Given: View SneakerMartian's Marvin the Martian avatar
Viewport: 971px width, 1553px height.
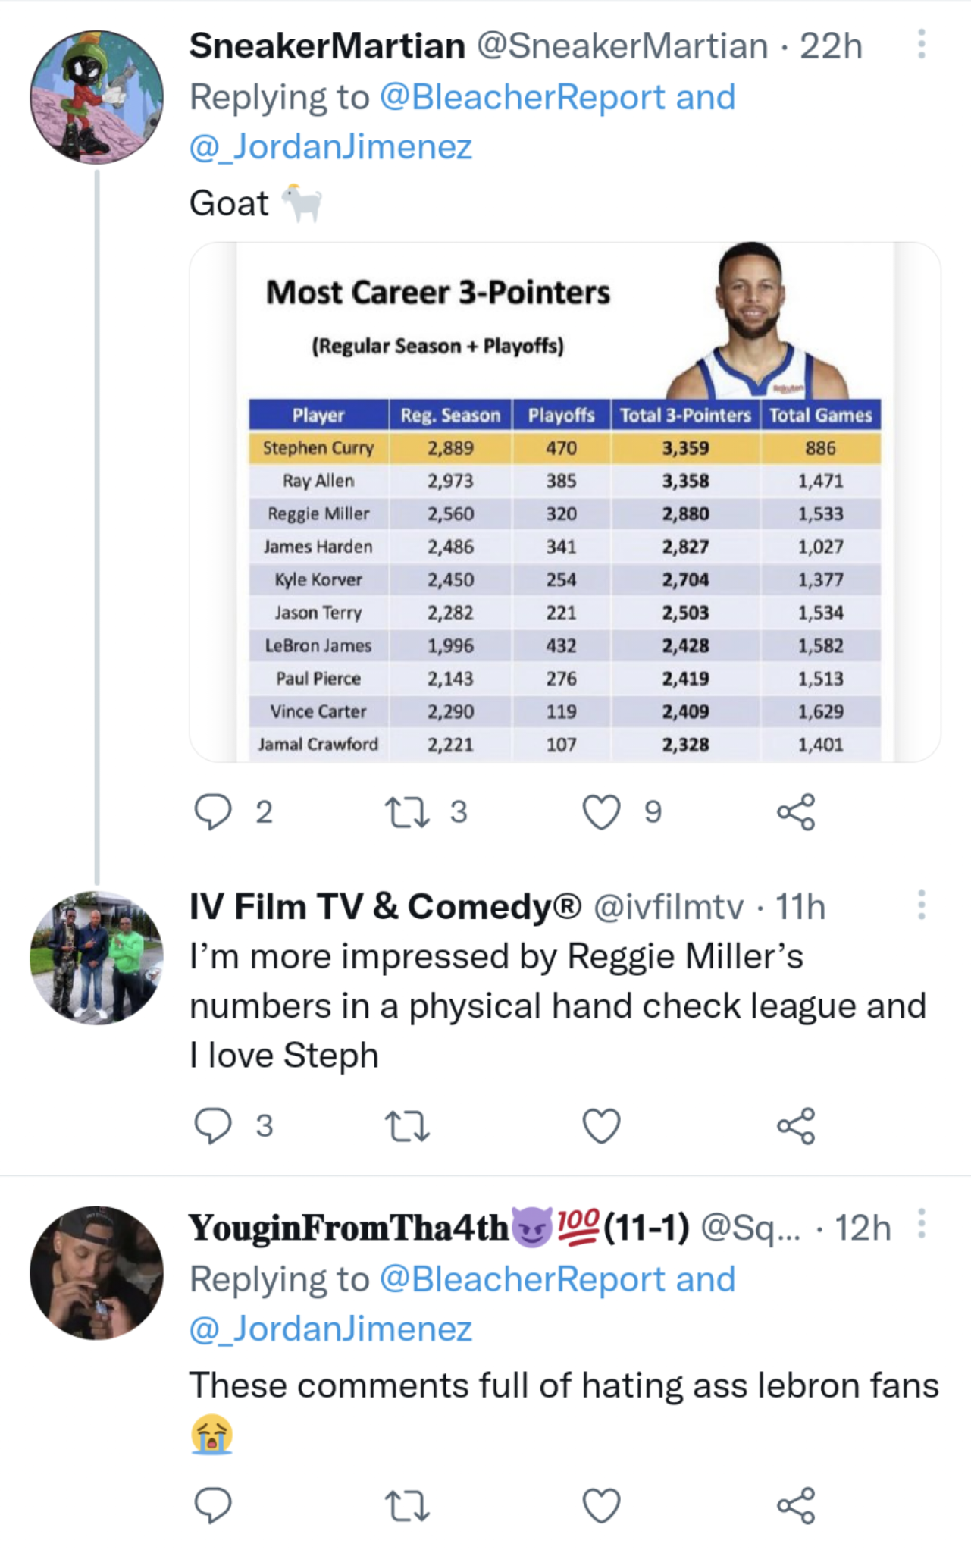Looking at the screenshot, I should point(96,96).
